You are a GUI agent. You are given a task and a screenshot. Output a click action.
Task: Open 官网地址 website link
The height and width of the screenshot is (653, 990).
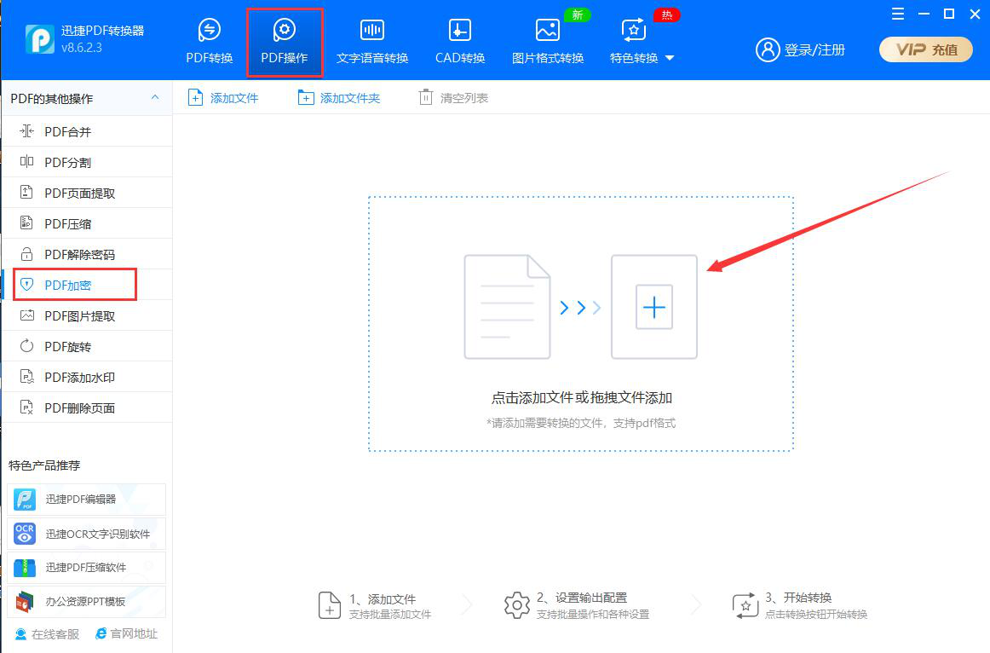click(x=125, y=633)
